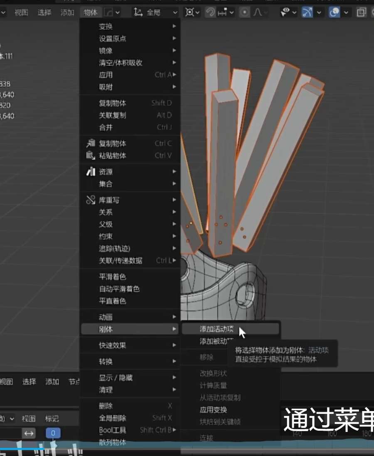Click the paste objects icon (粘贴物体)
The width and height of the screenshot is (374, 456).
(91, 155)
